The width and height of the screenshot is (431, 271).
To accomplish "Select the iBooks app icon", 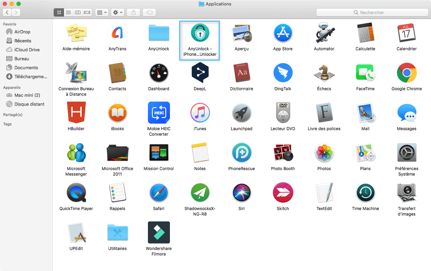I will (117, 113).
